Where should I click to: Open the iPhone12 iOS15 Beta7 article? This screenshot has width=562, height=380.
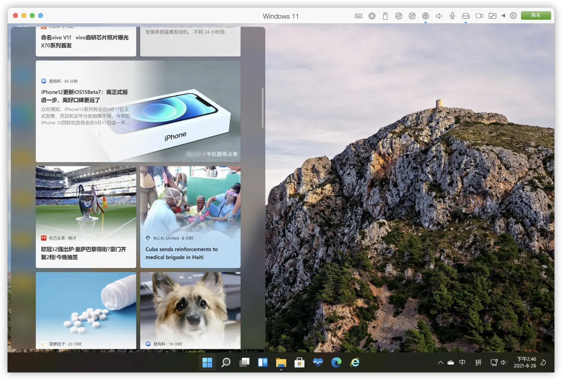[x=138, y=111]
